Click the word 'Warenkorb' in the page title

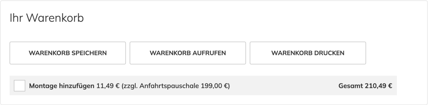coord(55,18)
